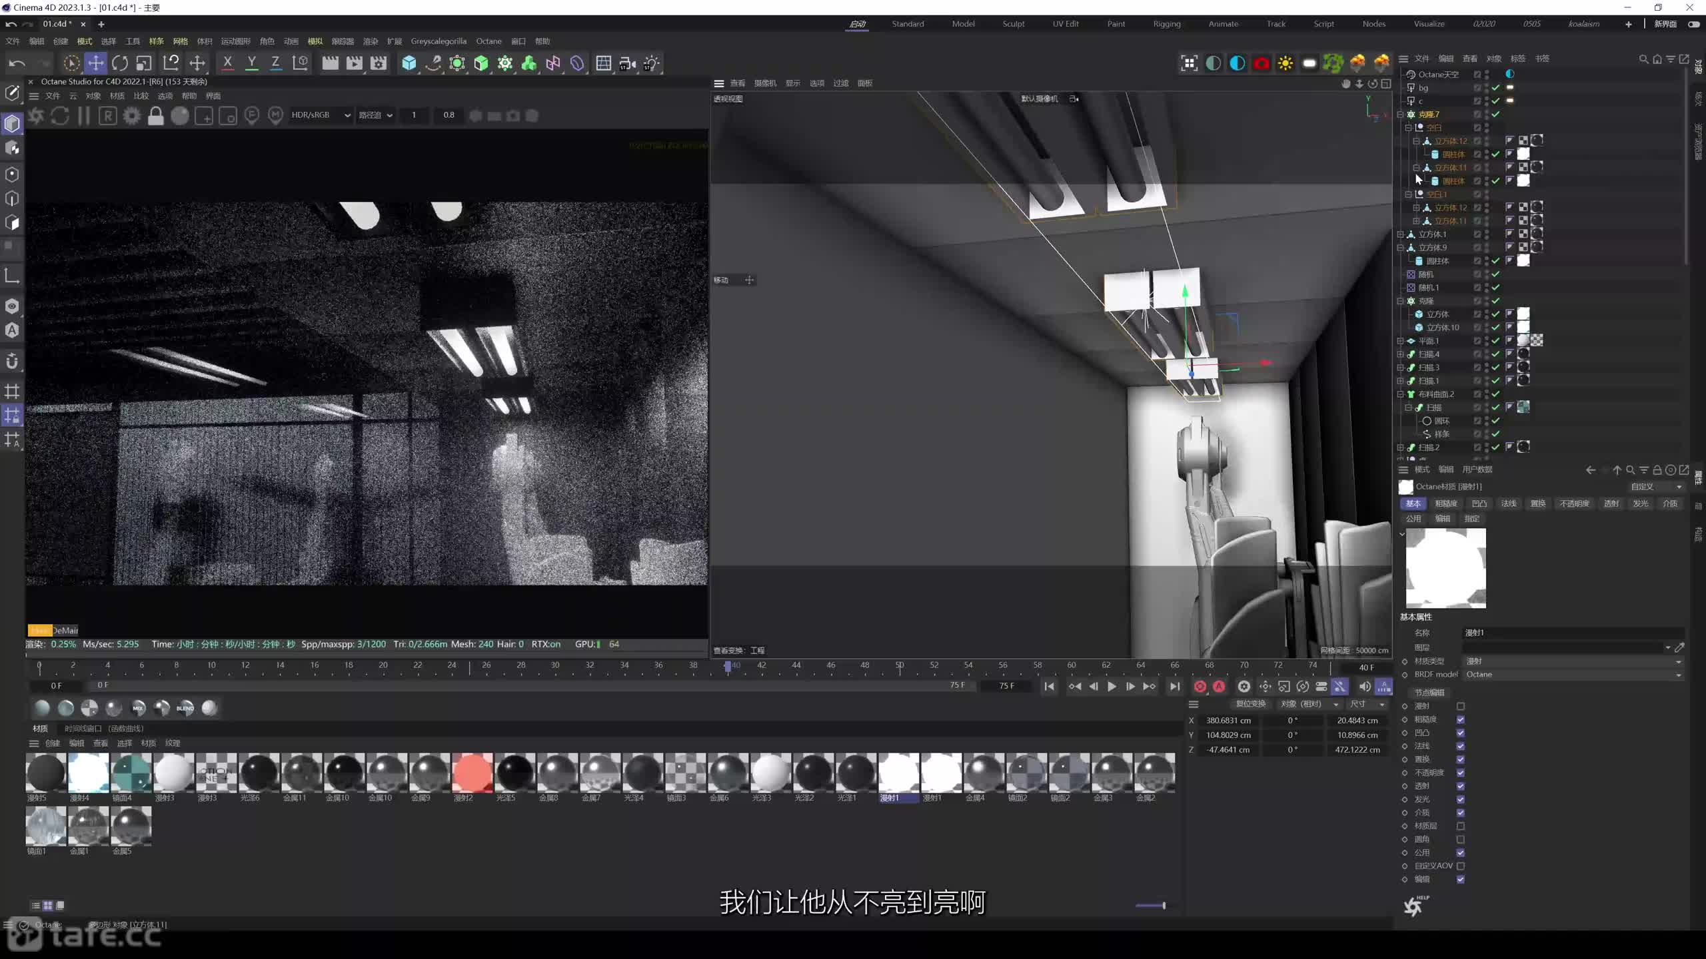Click the Octane material picker M icon
The width and height of the screenshot is (1706, 959).
(275, 116)
